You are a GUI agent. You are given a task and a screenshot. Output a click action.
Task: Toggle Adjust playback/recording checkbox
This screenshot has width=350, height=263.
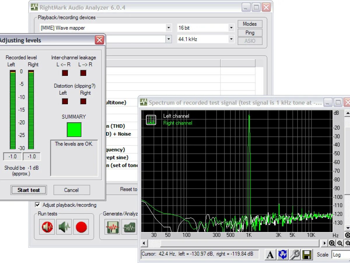coord(38,205)
